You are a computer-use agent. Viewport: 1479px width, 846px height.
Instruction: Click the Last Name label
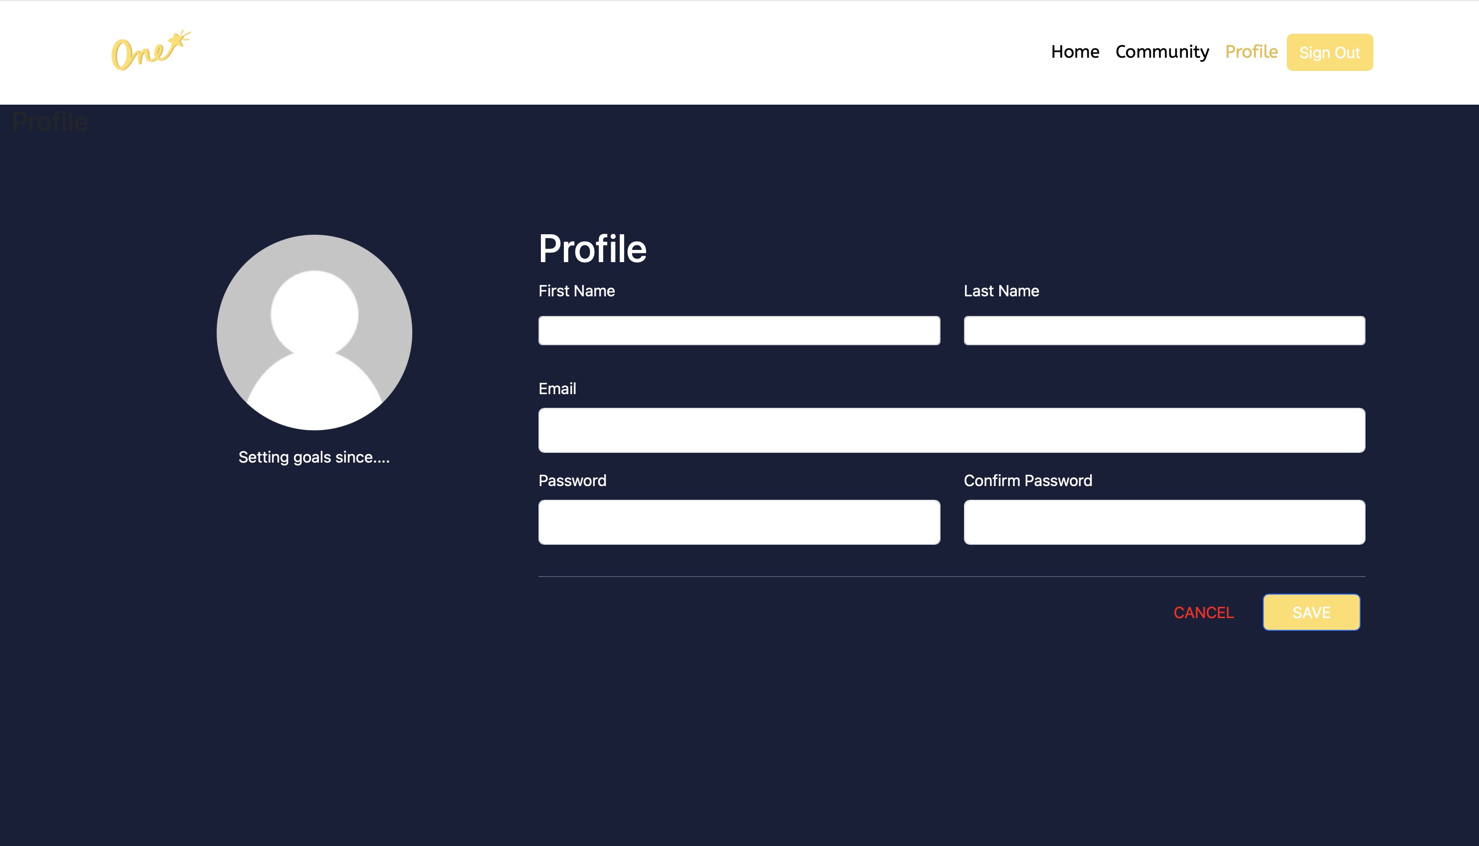pos(1001,290)
